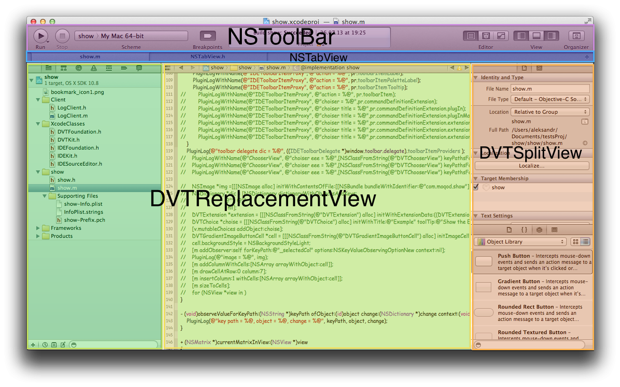Toggle the navigator pane in View

pos(521,36)
